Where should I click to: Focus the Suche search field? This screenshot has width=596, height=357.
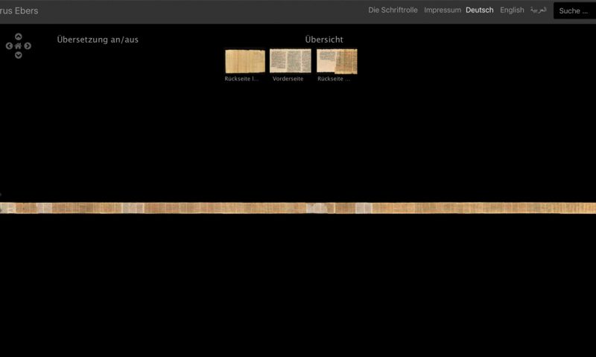[574, 10]
